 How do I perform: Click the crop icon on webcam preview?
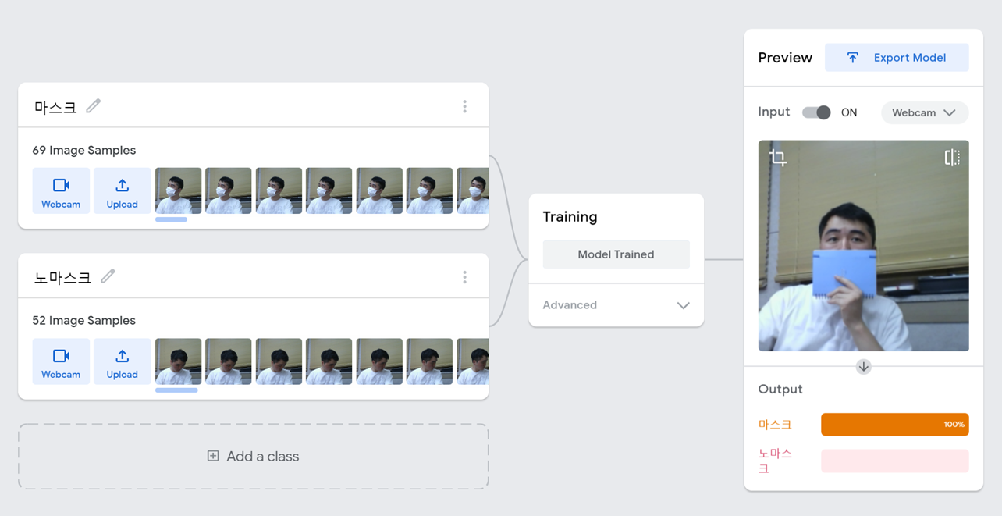778,158
